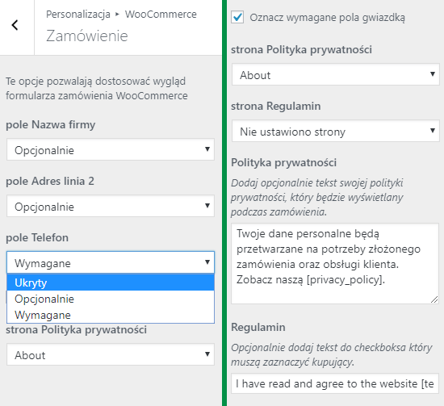This screenshot has width=444, height=406.
Task: Click the Regulamin checkbox text input field
Action: tap(335, 383)
